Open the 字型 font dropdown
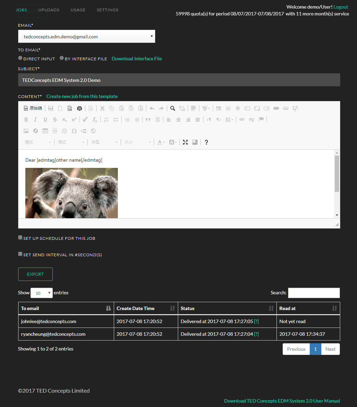Image resolution: width=357 pixels, height=407 pixels. tap(104, 142)
